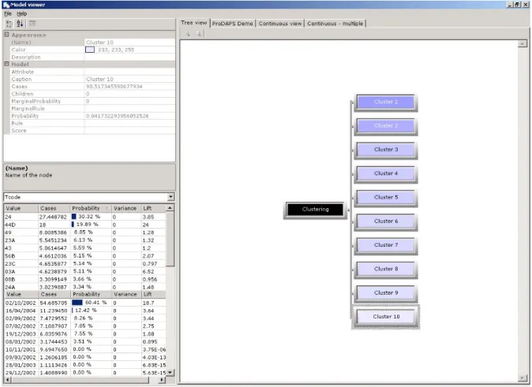
Task: Select the 44D value row
Action: [x=84, y=225]
